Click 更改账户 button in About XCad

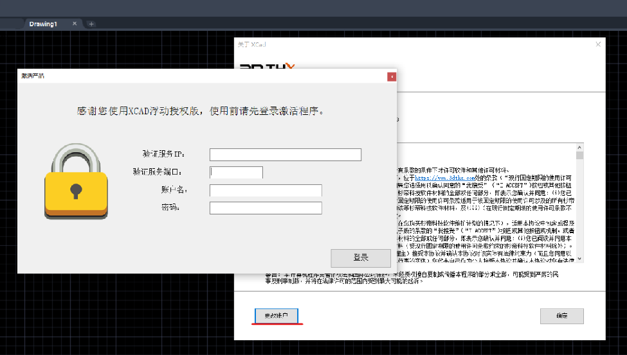[277, 315]
